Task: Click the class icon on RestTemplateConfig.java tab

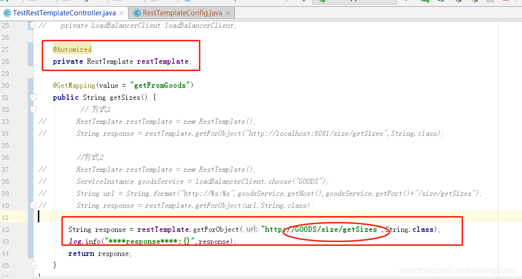Action: pos(137,13)
